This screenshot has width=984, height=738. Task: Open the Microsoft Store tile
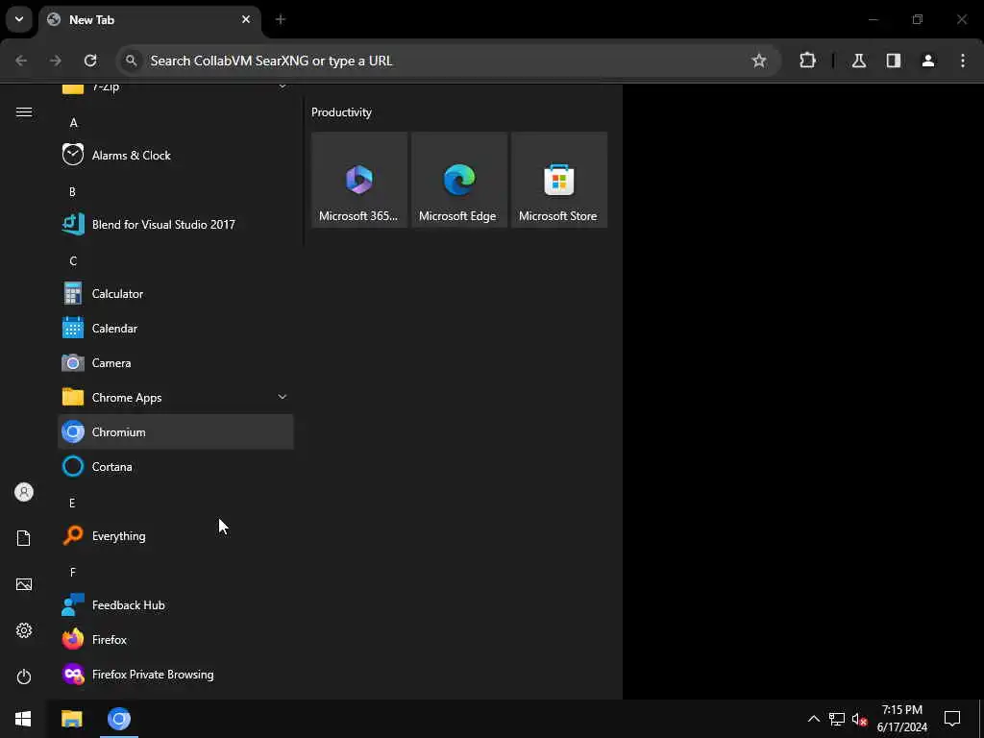[558, 180]
